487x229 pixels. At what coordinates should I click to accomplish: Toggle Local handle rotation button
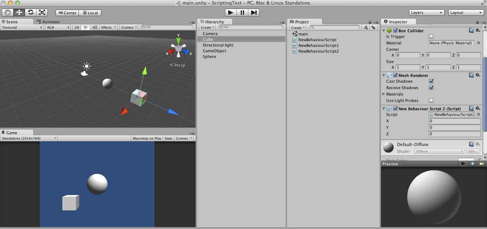[x=90, y=13]
